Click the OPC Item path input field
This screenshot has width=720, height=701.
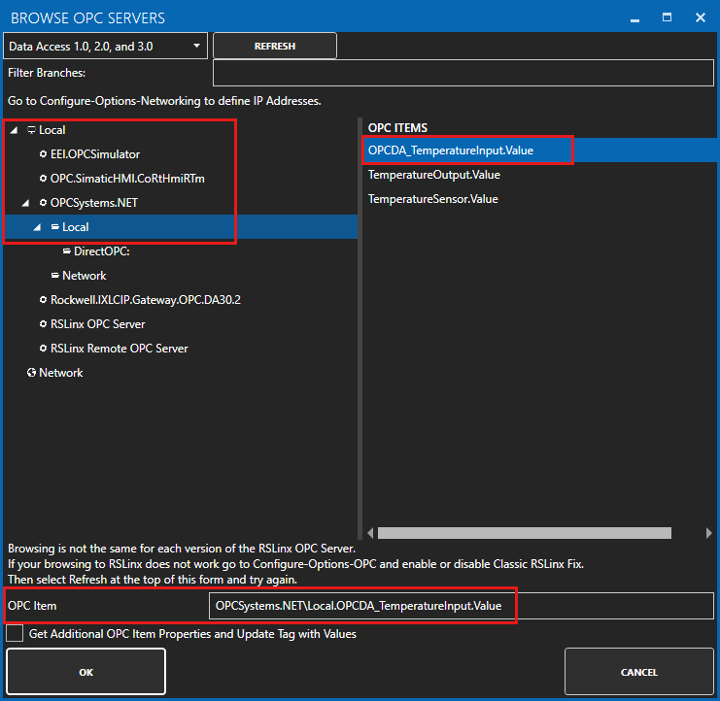pos(461,606)
